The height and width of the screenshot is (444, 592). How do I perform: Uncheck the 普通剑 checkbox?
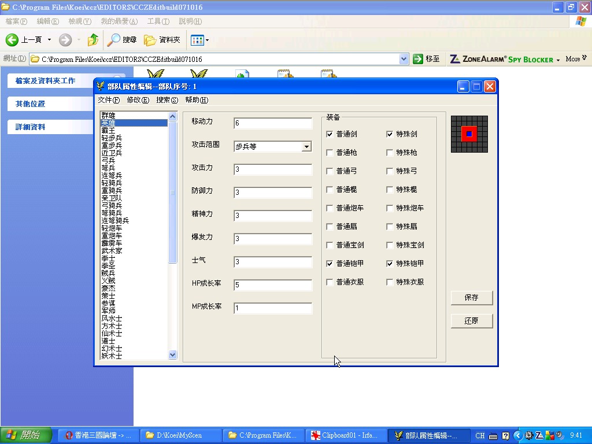(330, 134)
